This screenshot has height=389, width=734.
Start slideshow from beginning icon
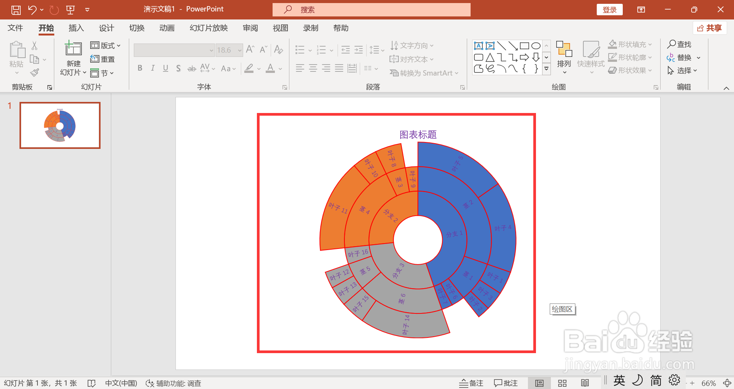click(70, 10)
